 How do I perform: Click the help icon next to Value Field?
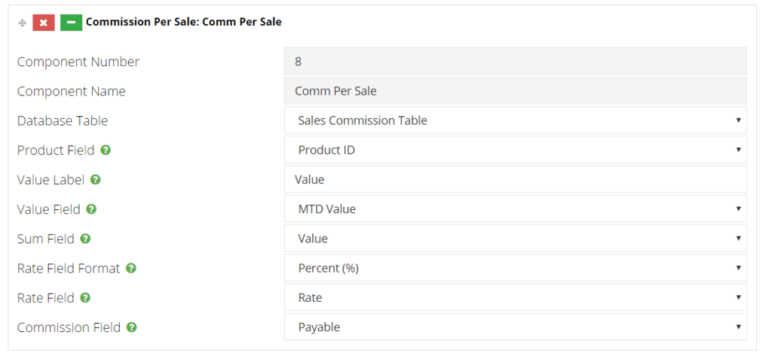tap(91, 209)
